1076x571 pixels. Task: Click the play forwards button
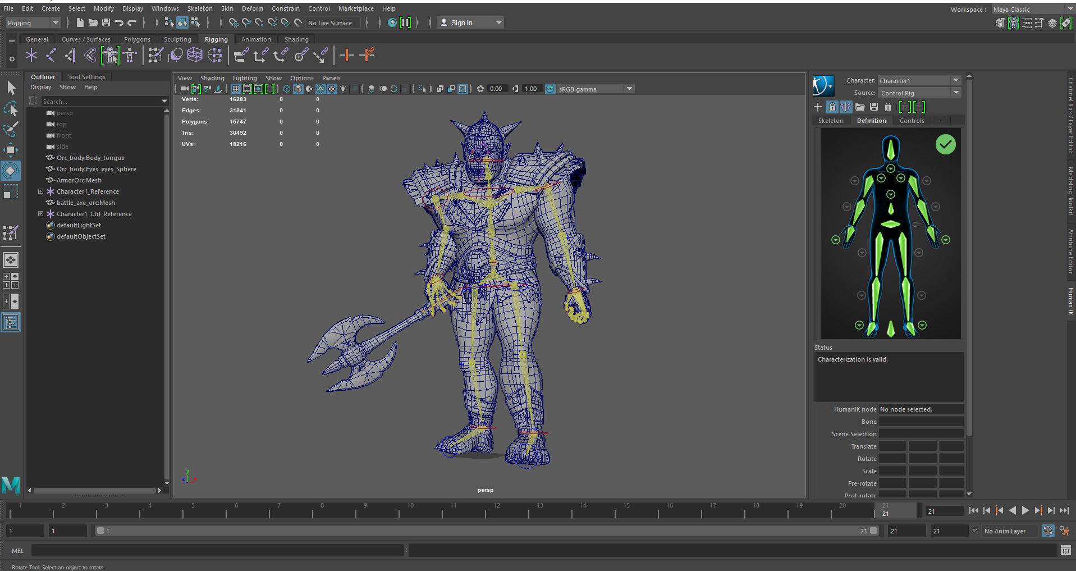tap(1025, 510)
